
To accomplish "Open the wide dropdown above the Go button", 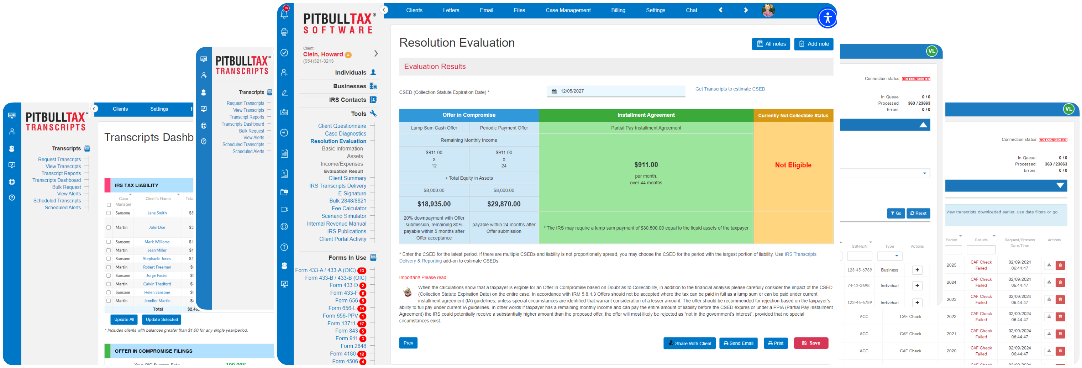I will coord(884,173).
